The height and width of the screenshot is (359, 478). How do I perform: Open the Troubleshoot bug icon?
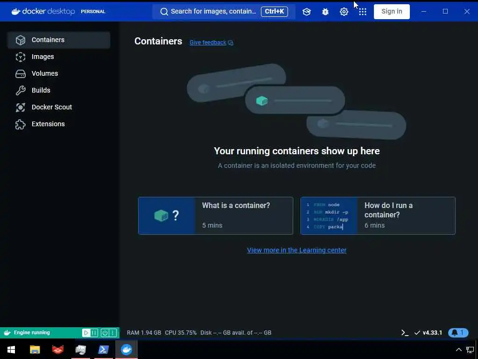(325, 12)
